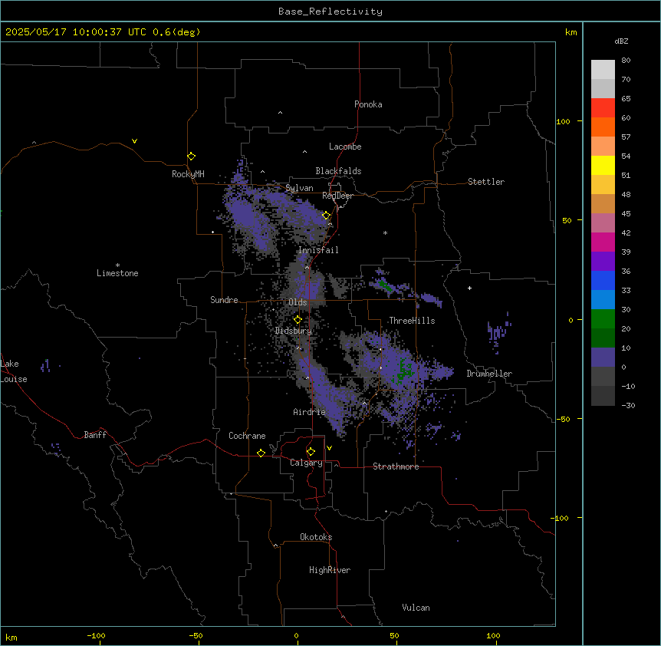Viewport: 661px width, 646px height.
Task: Select the asterisk marker above Limestone
Action: click(117, 265)
